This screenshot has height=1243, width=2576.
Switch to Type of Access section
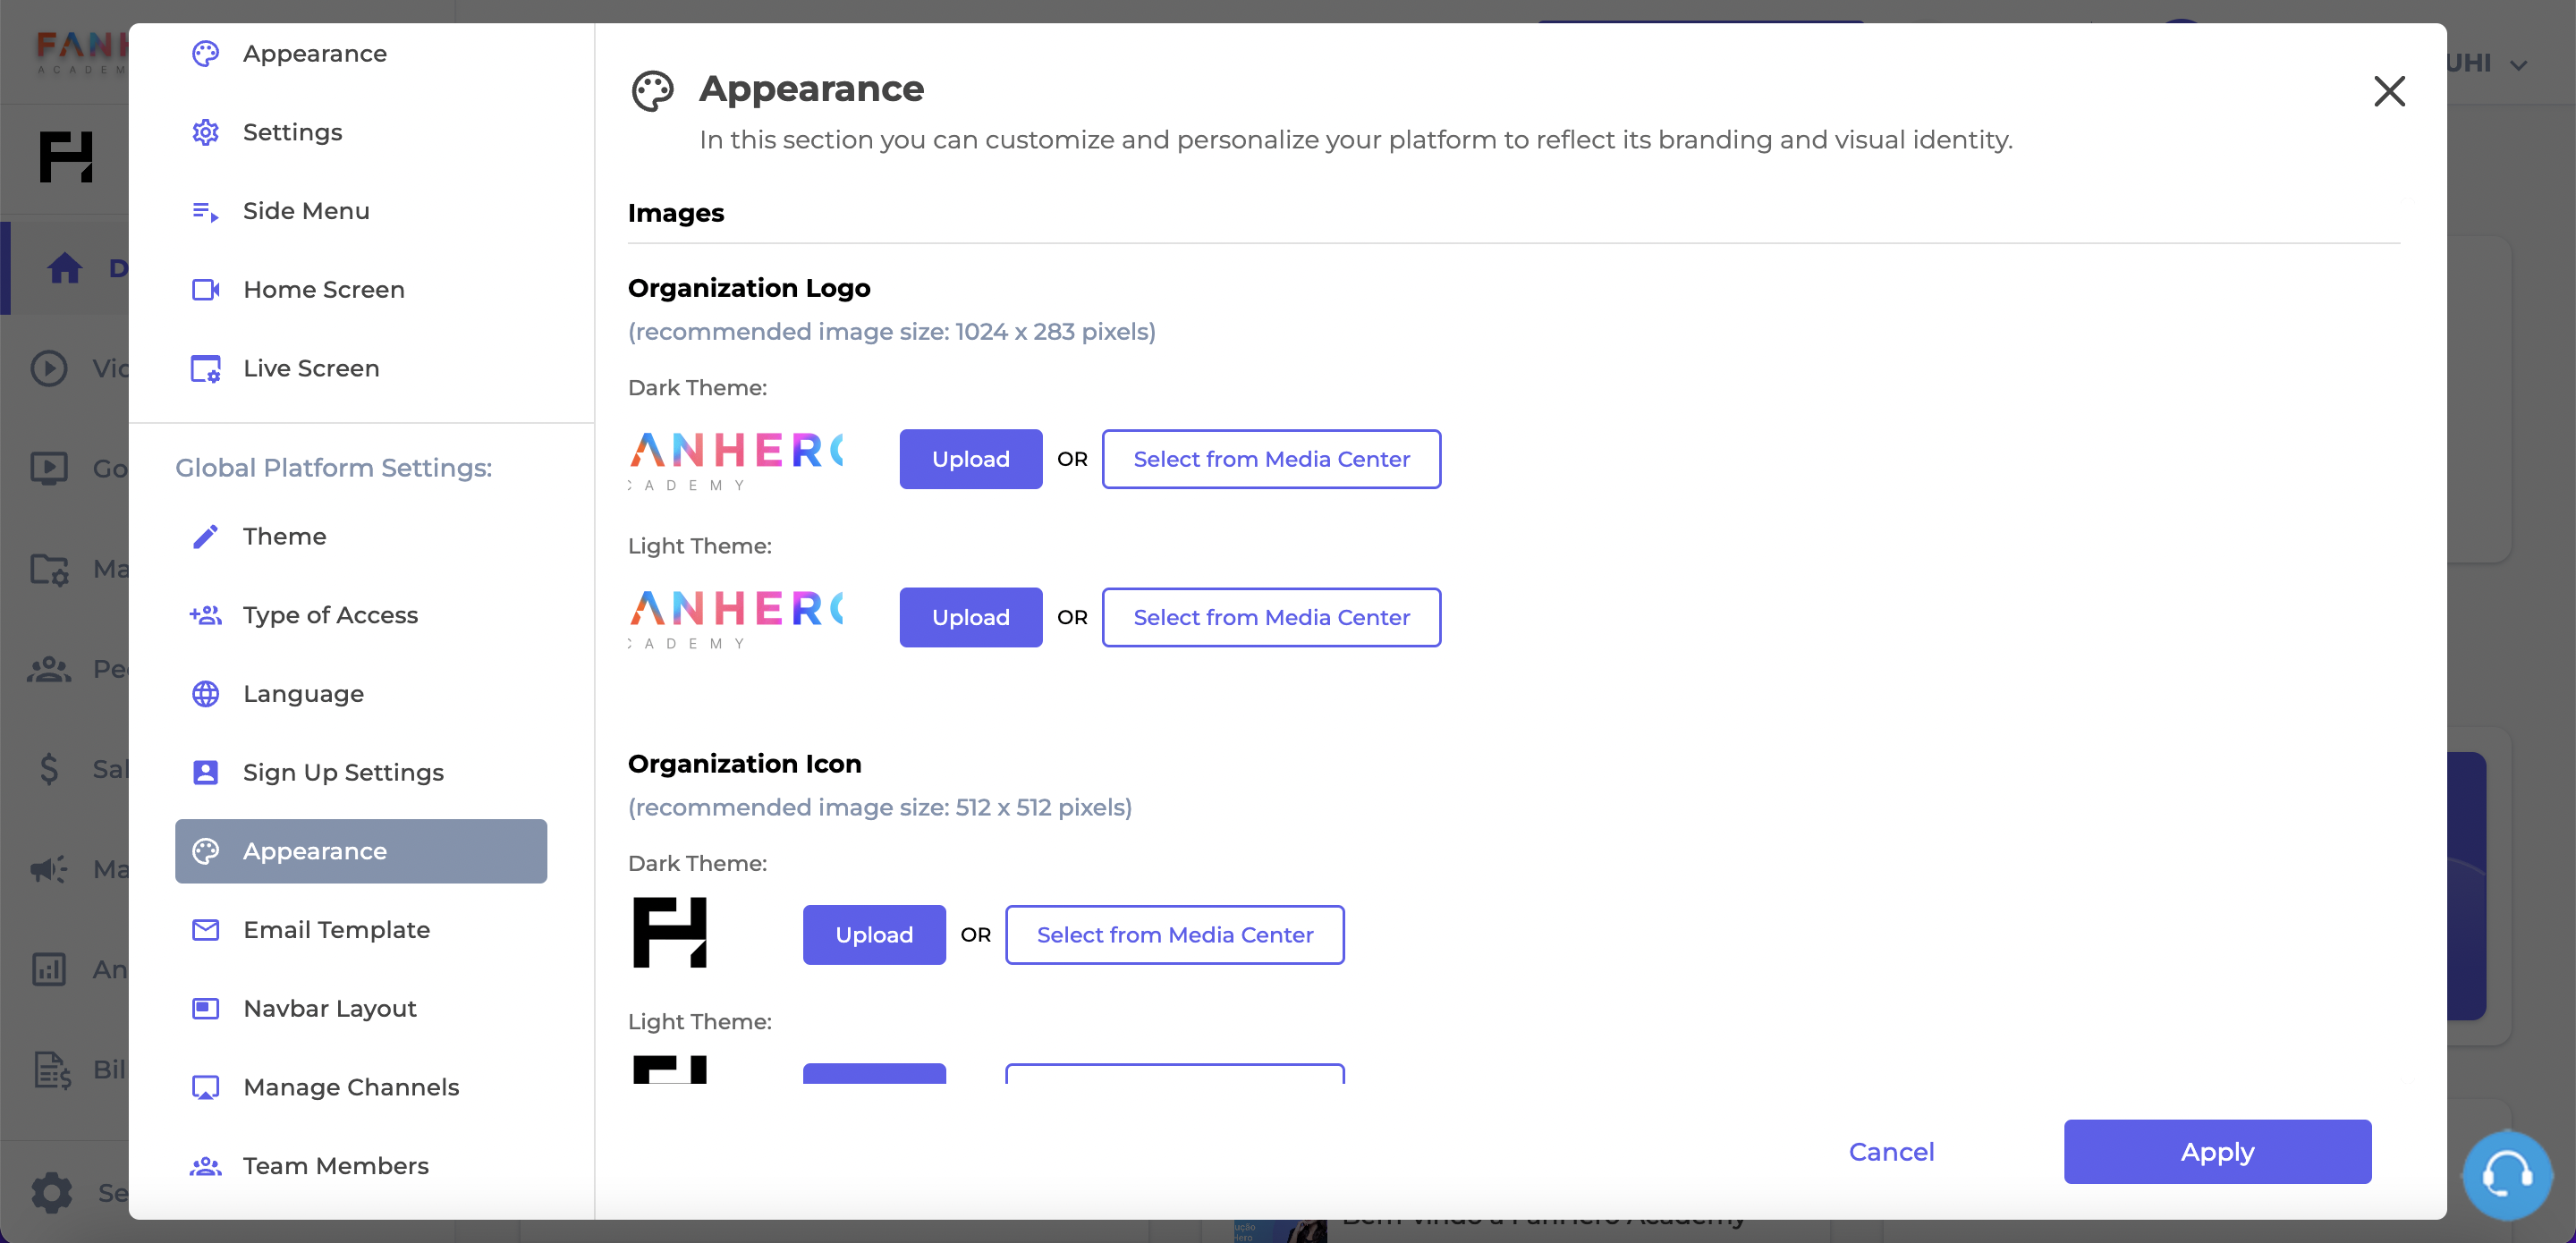click(330, 614)
